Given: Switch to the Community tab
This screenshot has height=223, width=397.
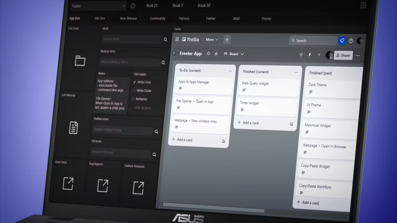Looking at the screenshot, I should coord(157,18).
